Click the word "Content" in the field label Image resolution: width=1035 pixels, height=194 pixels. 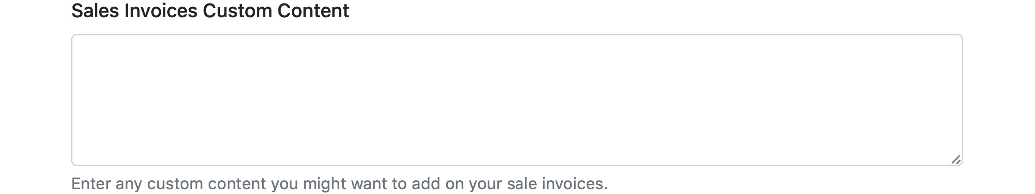coord(313,11)
